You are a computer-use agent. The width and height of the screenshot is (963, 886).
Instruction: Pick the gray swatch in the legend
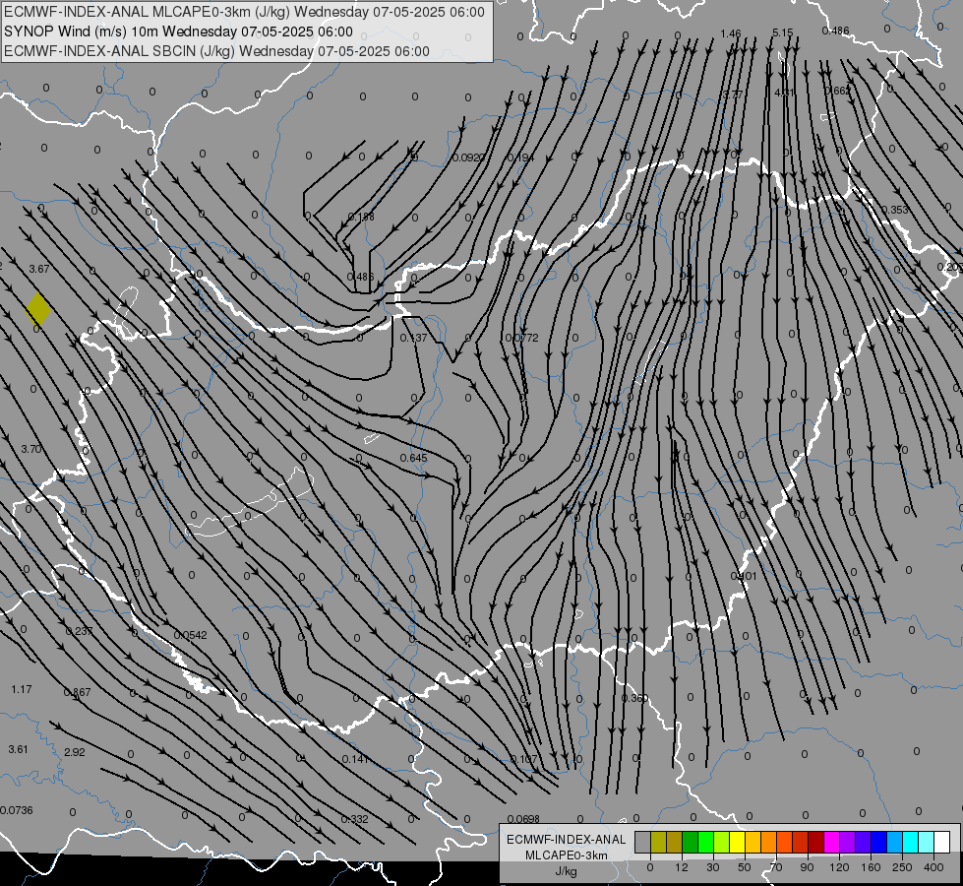(x=642, y=842)
